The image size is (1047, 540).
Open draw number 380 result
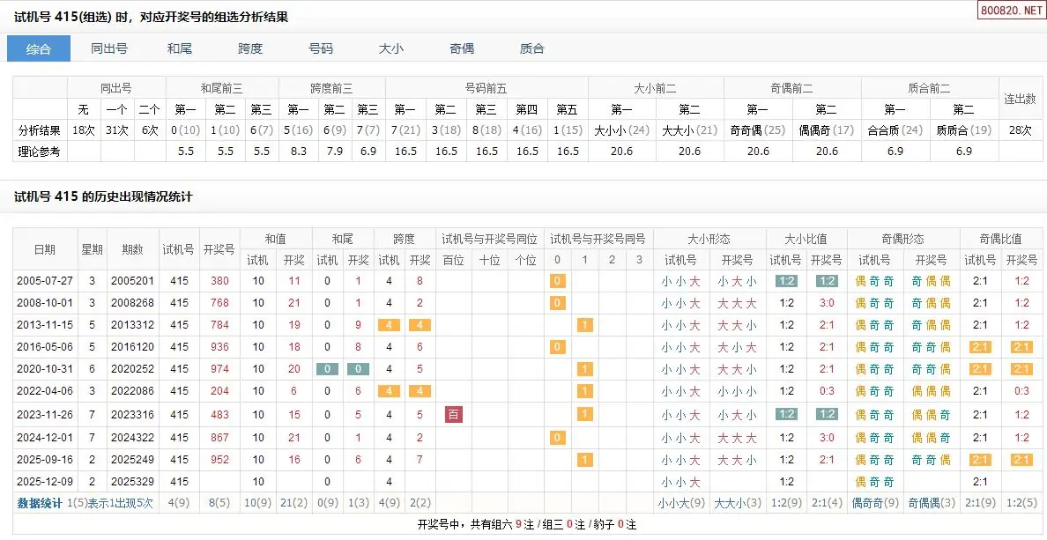click(x=219, y=281)
